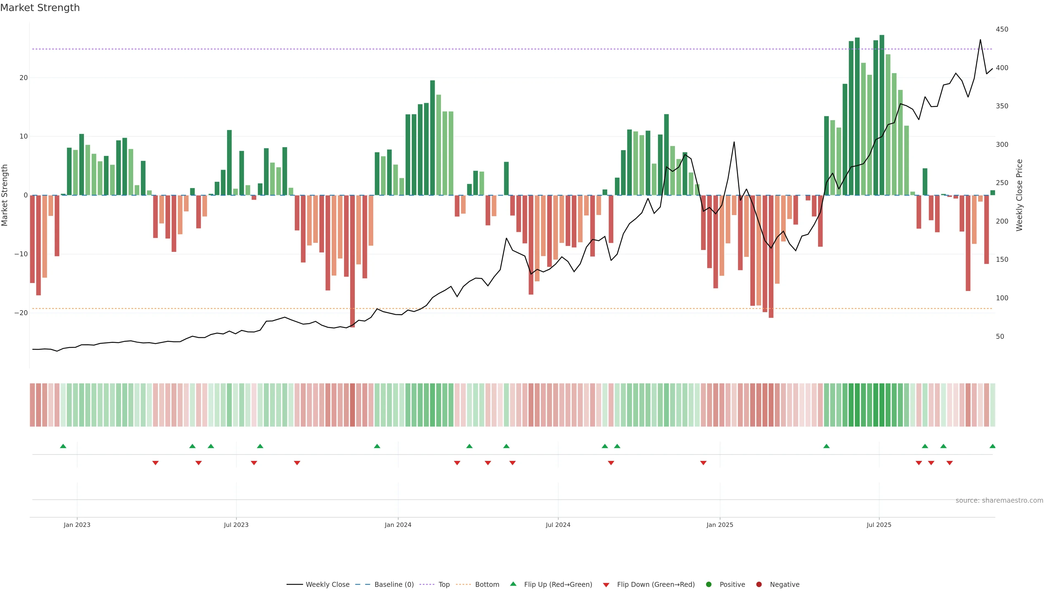Click the last green flip-up marker at far right

click(992, 446)
